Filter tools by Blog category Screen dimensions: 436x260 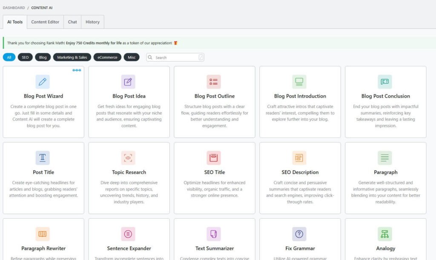point(43,57)
